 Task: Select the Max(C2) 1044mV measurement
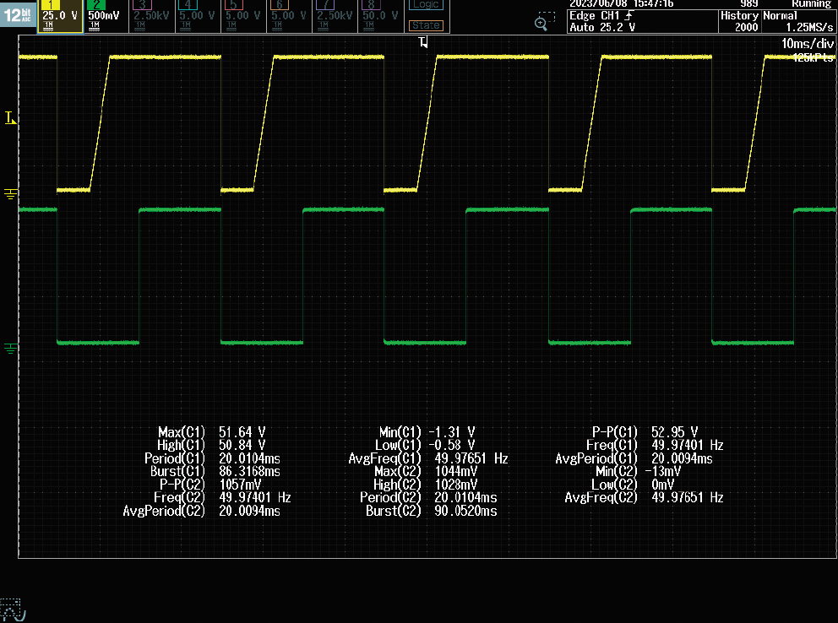[x=426, y=471]
